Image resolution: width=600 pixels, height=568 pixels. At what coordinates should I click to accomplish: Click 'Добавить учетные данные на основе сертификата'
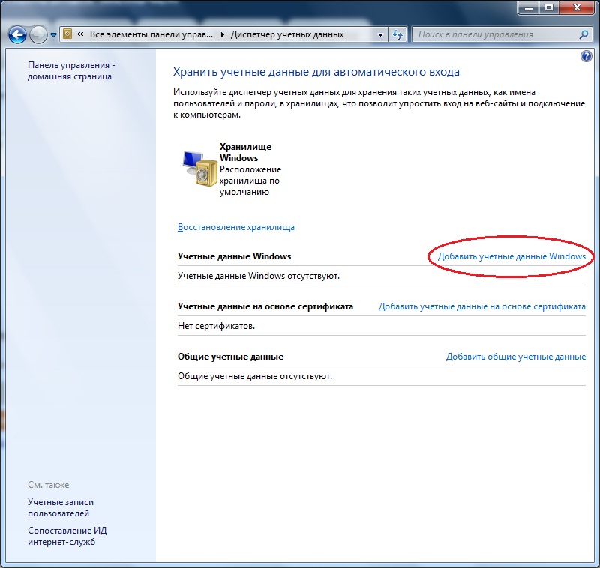coord(482,306)
